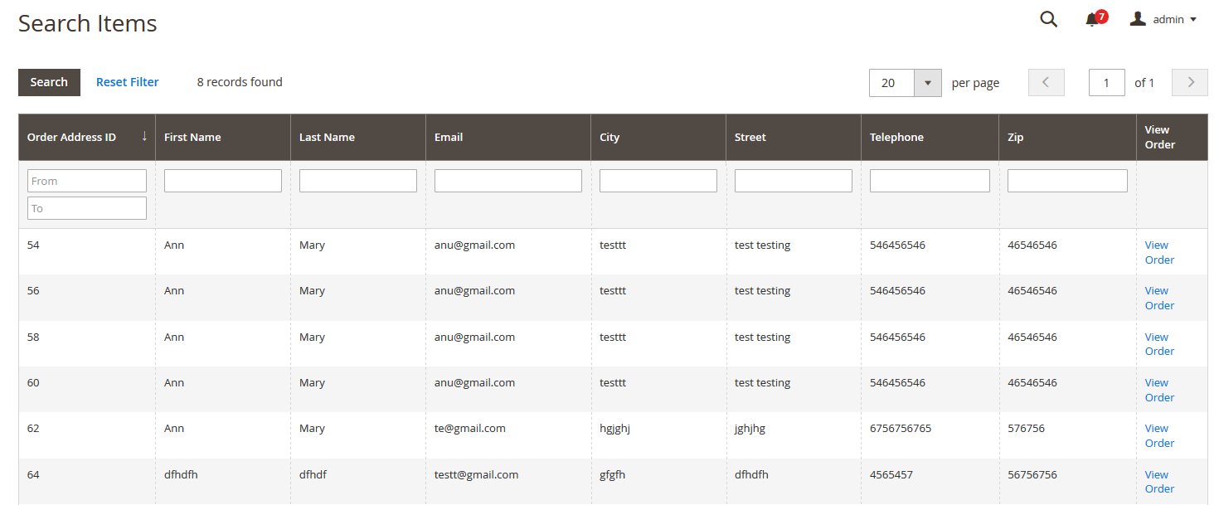This screenshot has width=1219, height=505.
Task: Expand the admin account dropdown
Action: (1192, 20)
